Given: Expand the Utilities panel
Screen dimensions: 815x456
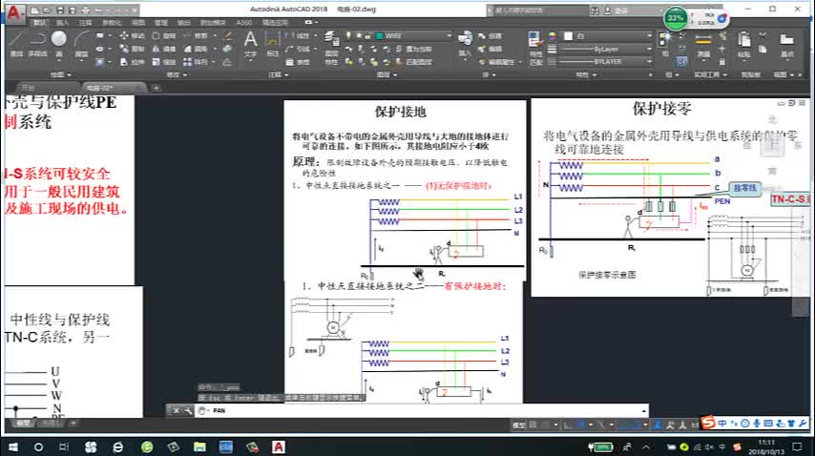Looking at the screenshot, I should pos(710,74).
